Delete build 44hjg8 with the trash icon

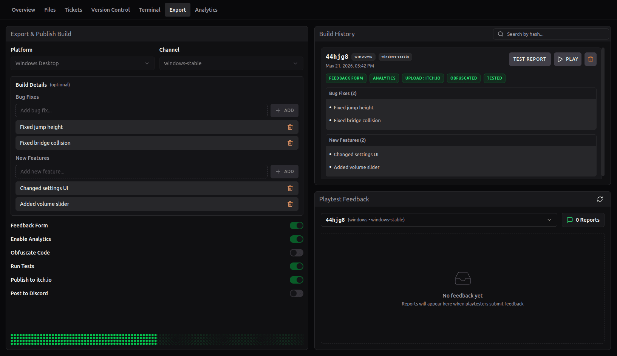click(590, 59)
